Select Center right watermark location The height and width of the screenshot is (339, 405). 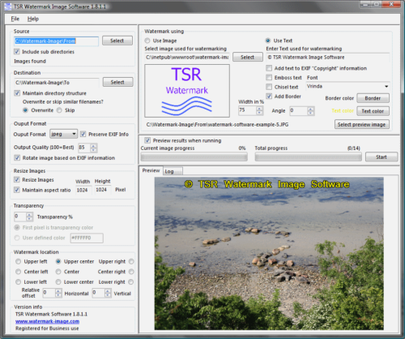[x=131, y=272]
